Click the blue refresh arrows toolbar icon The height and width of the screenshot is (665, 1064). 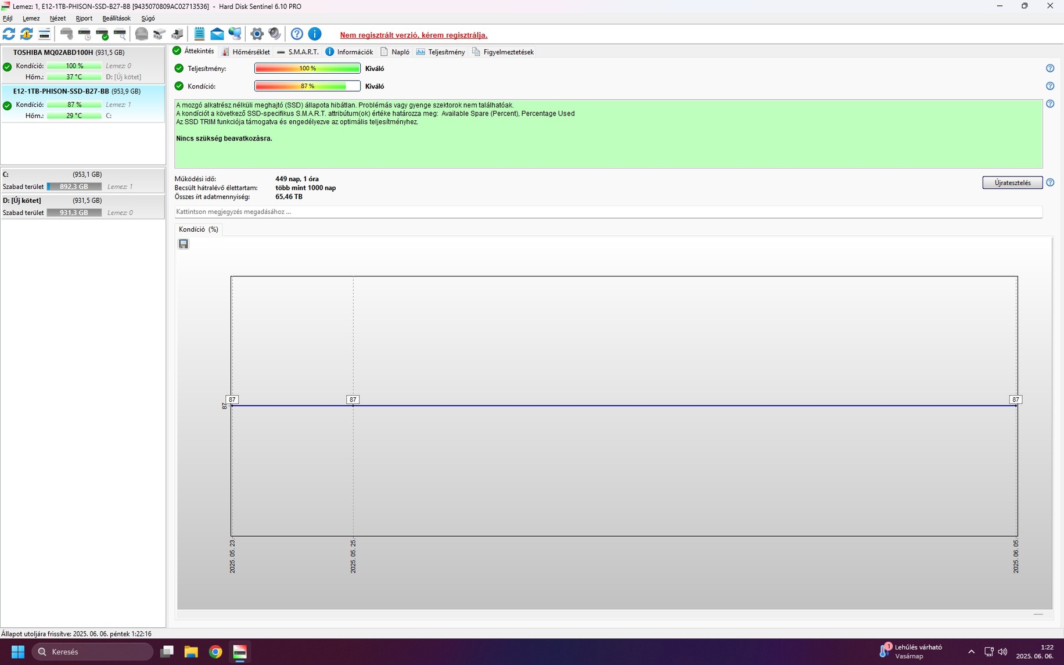(x=9, y=34)
